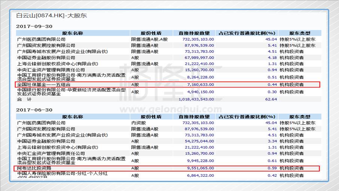Select the date heading 2017-06-30
Viewport: 339px width, 191px height.
pyautogui.click(x=34, y=110)
